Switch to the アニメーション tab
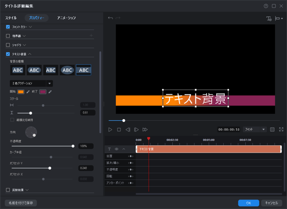The image size is (287, 209). (x=66, y=18)
